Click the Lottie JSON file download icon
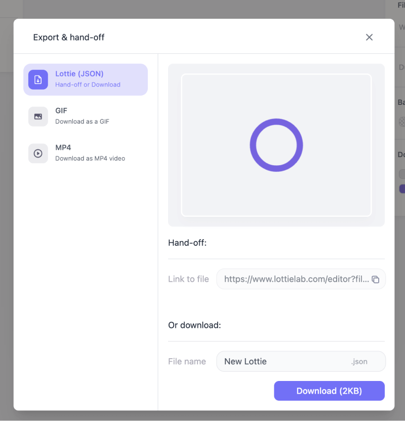 38,80
